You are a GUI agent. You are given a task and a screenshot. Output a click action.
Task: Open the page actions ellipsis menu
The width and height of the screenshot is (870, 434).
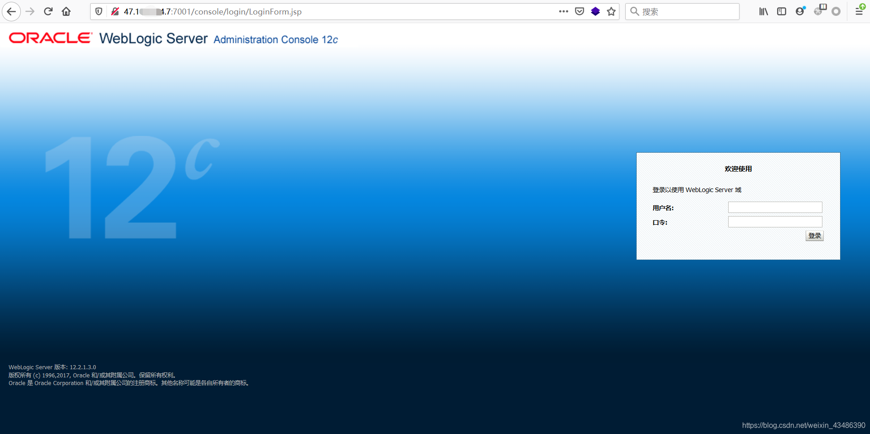(x=563, y=11)
